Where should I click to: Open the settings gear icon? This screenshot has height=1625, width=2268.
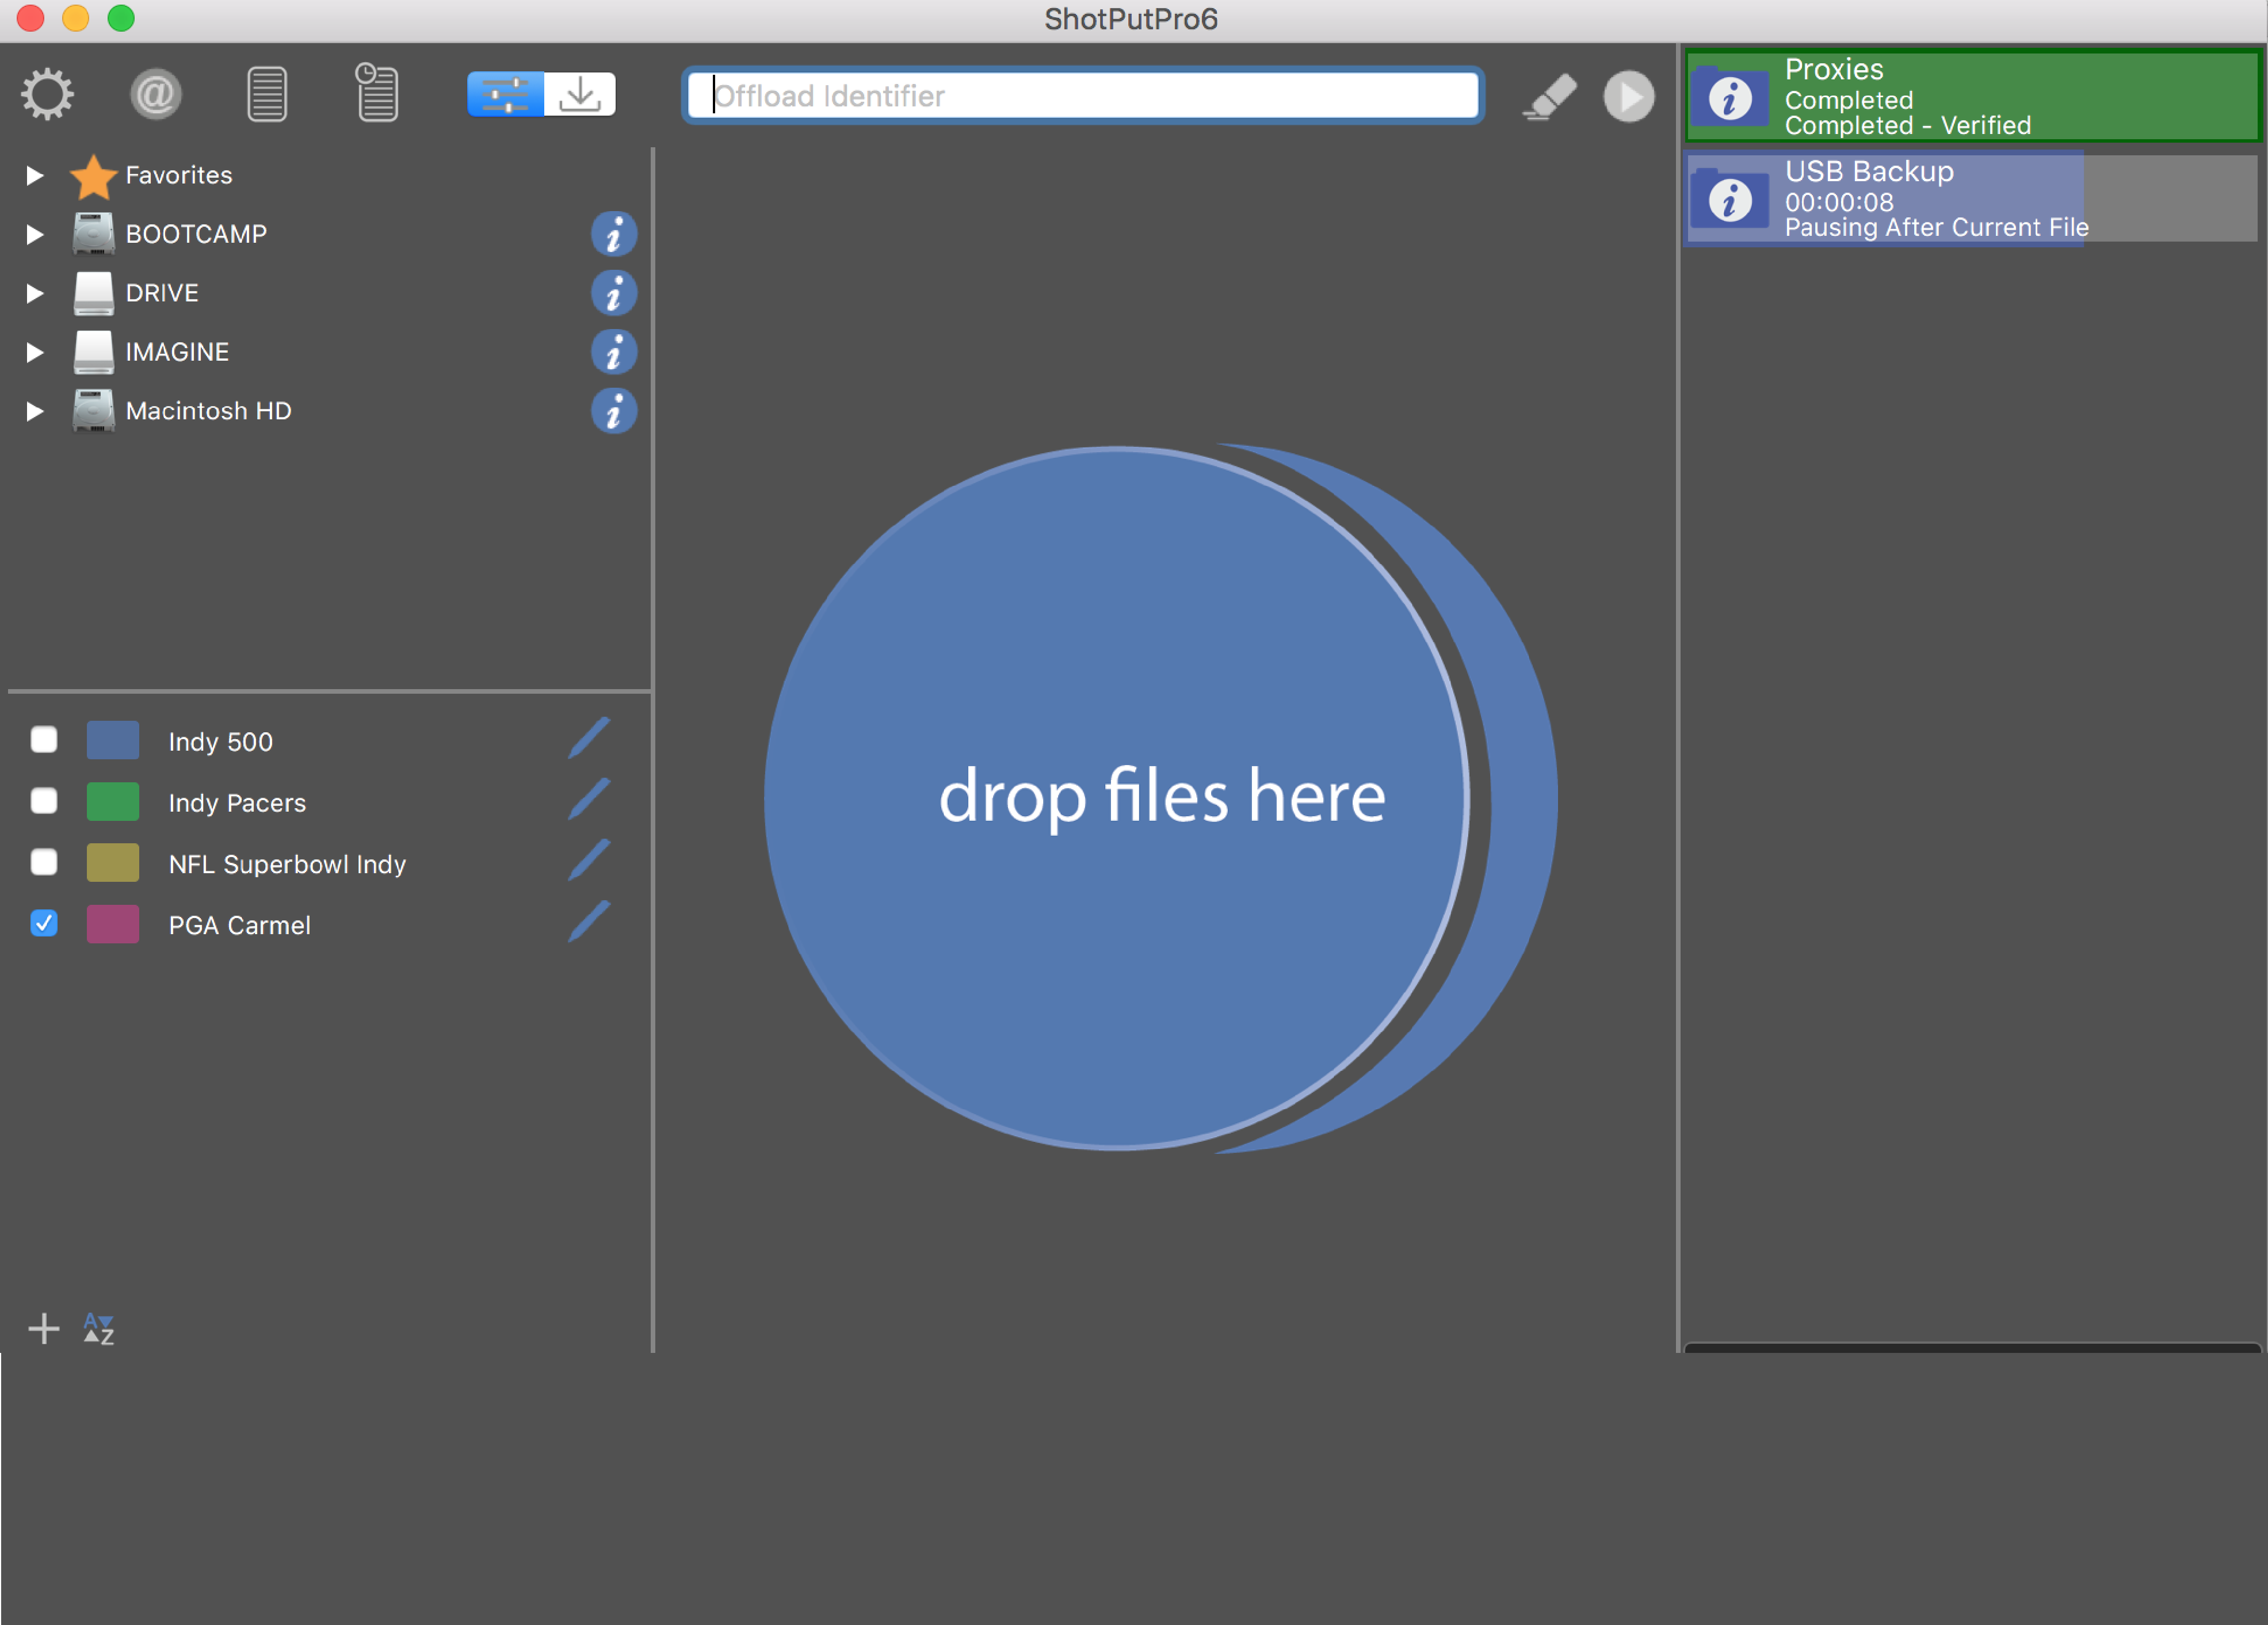coord(47,95)
